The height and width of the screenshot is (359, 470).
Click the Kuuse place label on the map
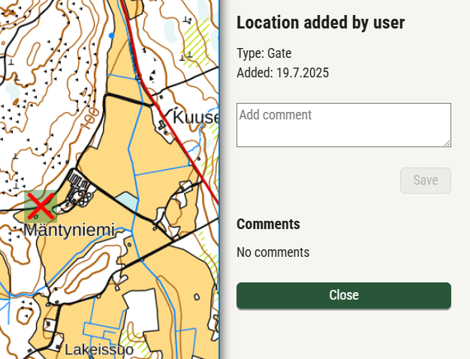196,117
